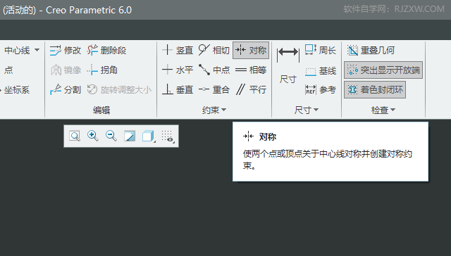Image resolution: width=451 pixels, height=256 pixels.
Task: Select the 点 (Point) tool
Action: 8,70
